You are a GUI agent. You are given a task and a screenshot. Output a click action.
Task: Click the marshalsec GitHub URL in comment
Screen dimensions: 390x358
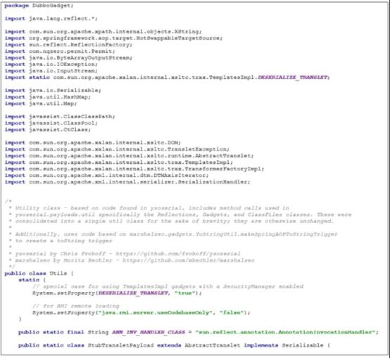point(189,260)
